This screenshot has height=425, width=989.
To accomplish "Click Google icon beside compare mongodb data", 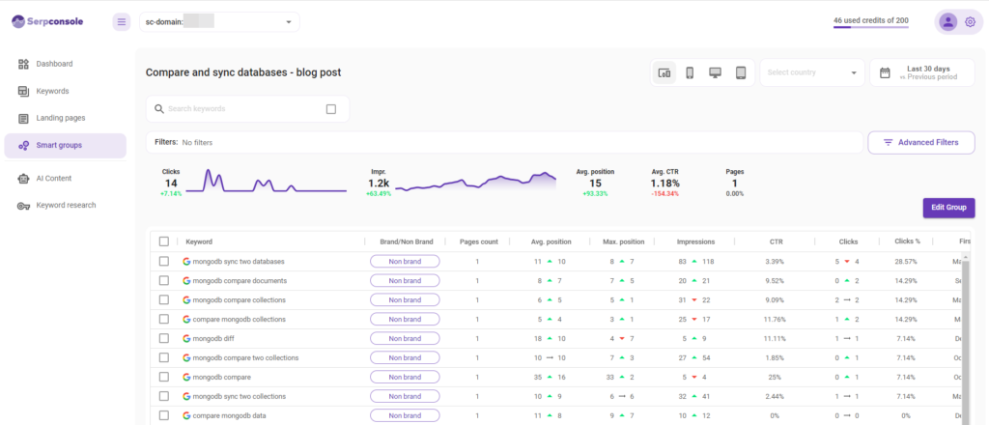I will [186, 415].
